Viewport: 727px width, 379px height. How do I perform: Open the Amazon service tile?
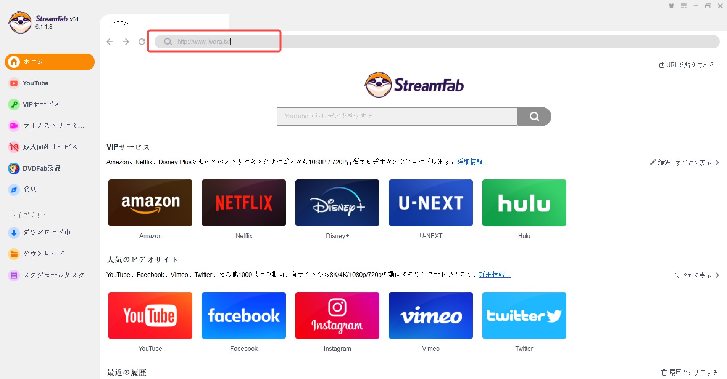pos(150,203)
